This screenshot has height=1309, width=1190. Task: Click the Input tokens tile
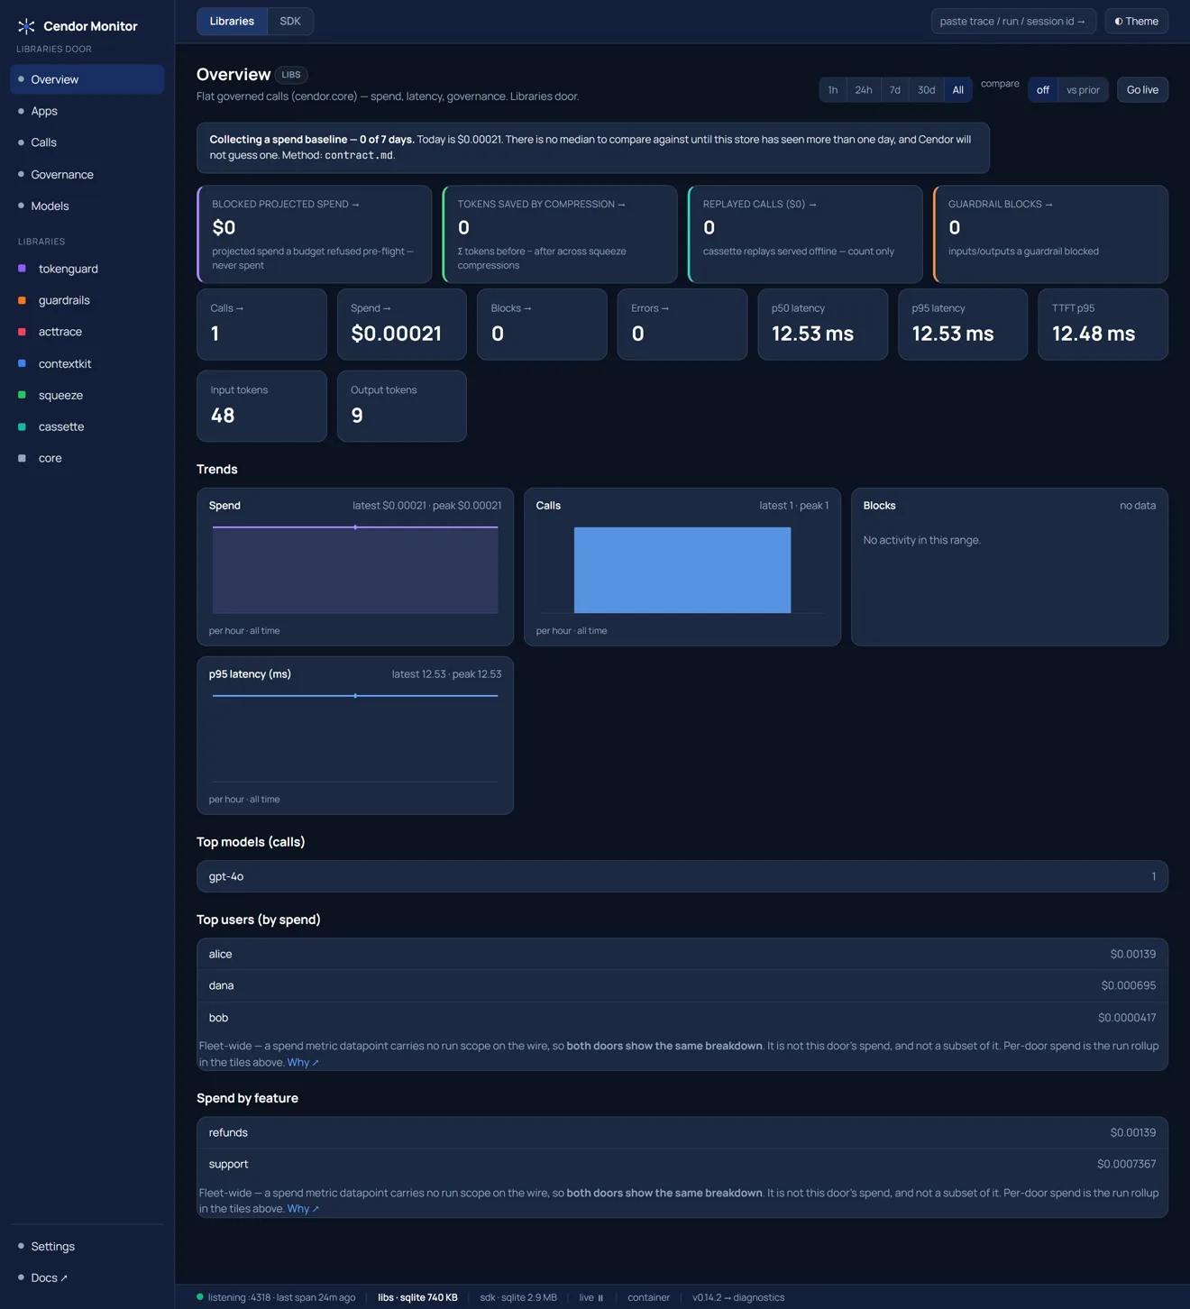261,406
